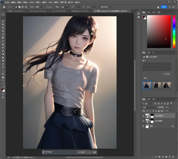Toggle visibility of the 背景 layer

[x=144, y=126]
